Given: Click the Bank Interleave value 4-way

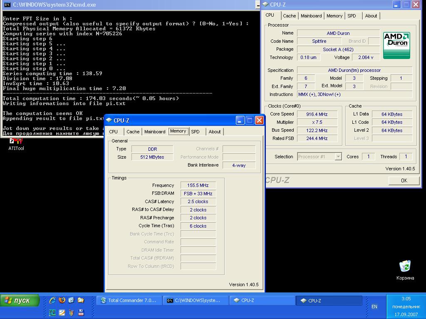Looking at the screenshot, I should (239, 165).
